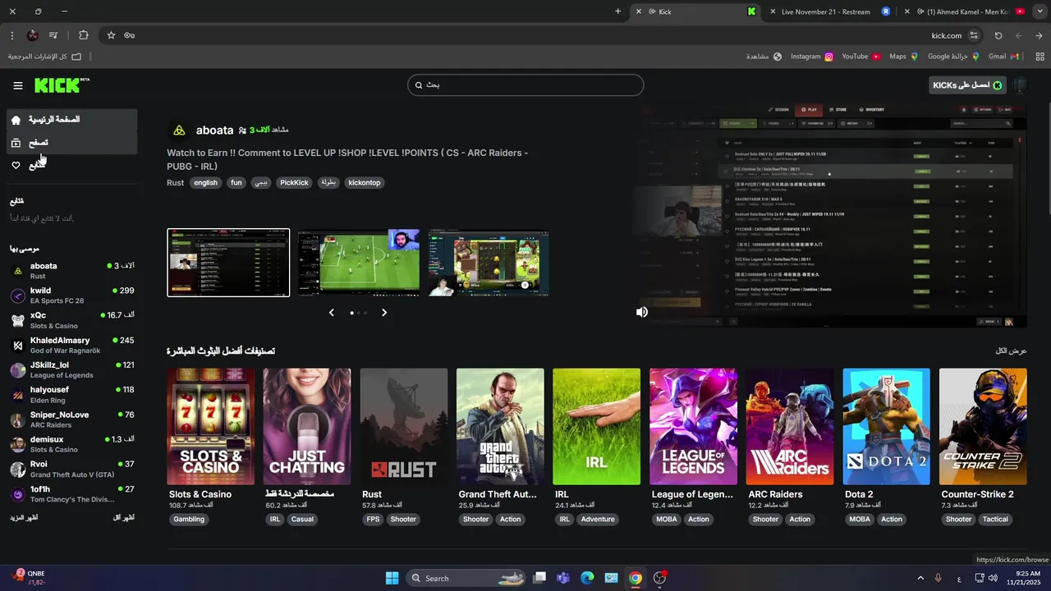Open Slots & Casino category card
1051x591 pixels.
pyautogui.click(x=211, y=427)
